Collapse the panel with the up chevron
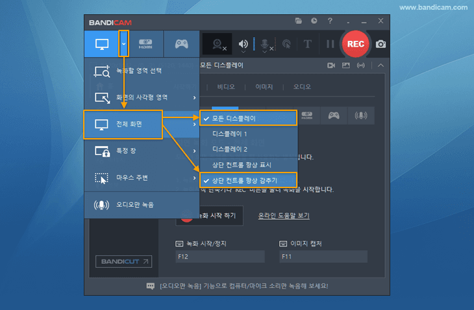This screenshot has height=310, width=474. pos(380,66)
